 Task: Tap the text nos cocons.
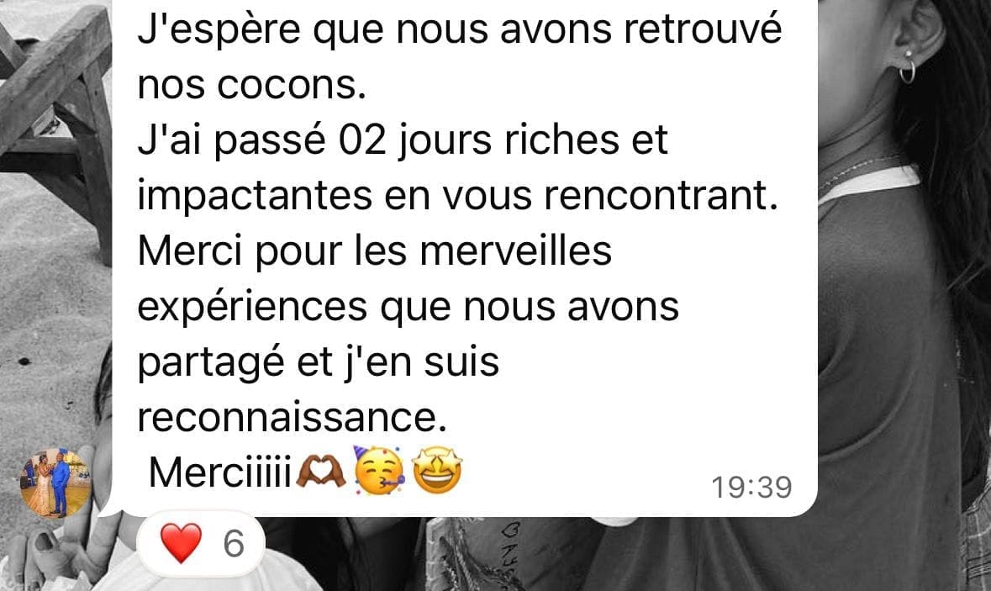pos(252,85)
